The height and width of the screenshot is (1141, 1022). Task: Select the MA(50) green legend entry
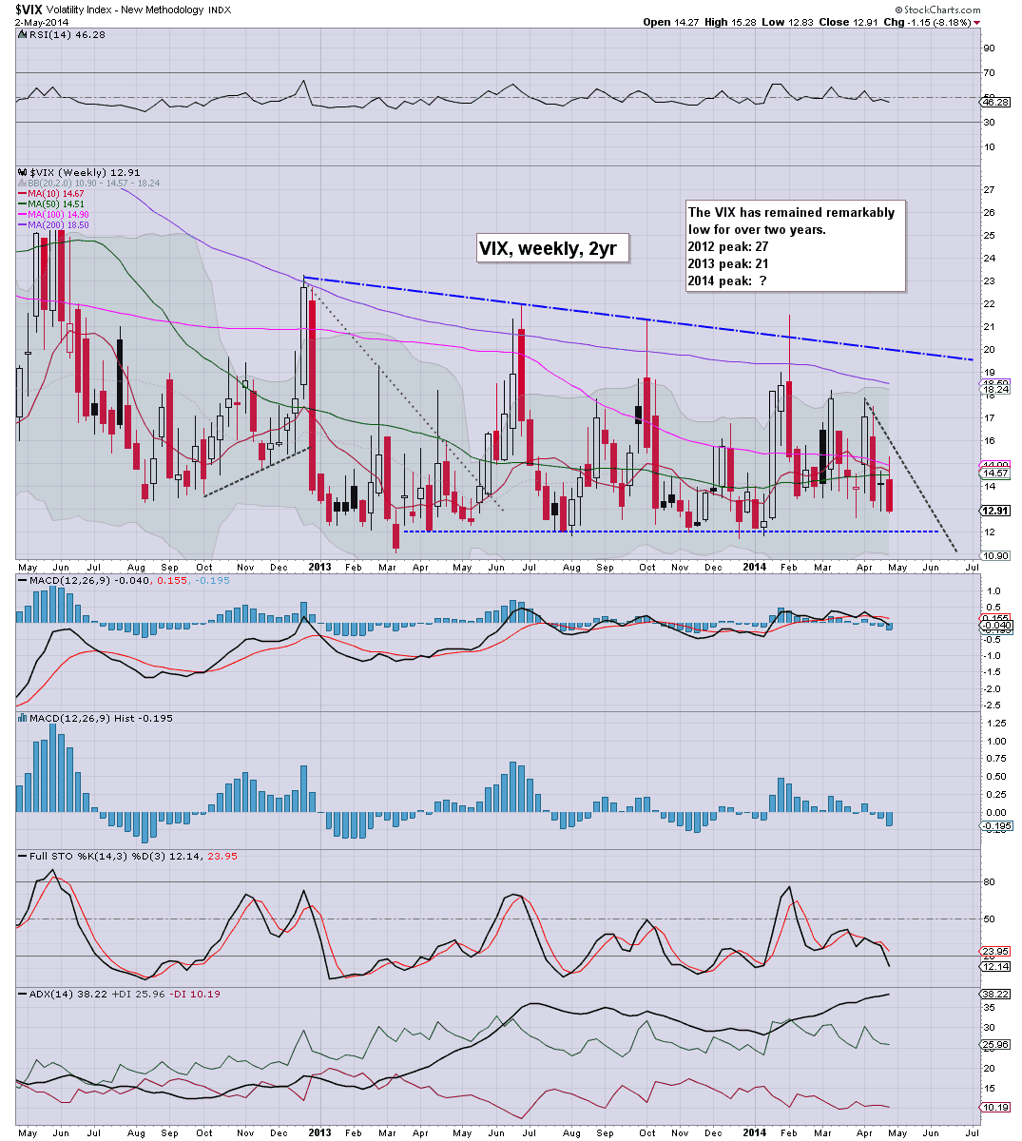[53, 203]
